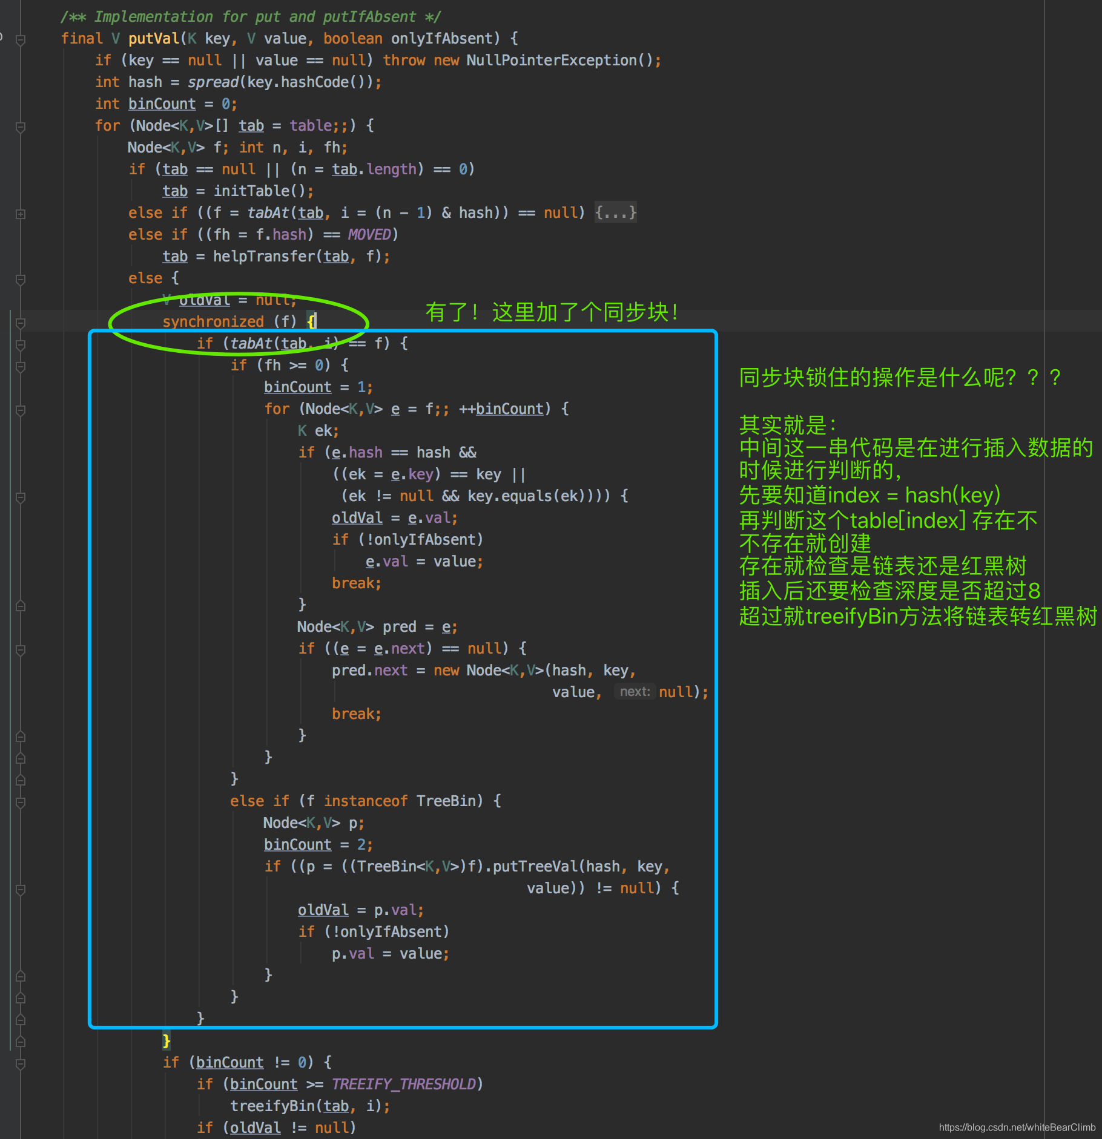Image resolution: width=1102 pixels, height=1139 pixels.
Task: Click the putVal method name
Action: 154,39
